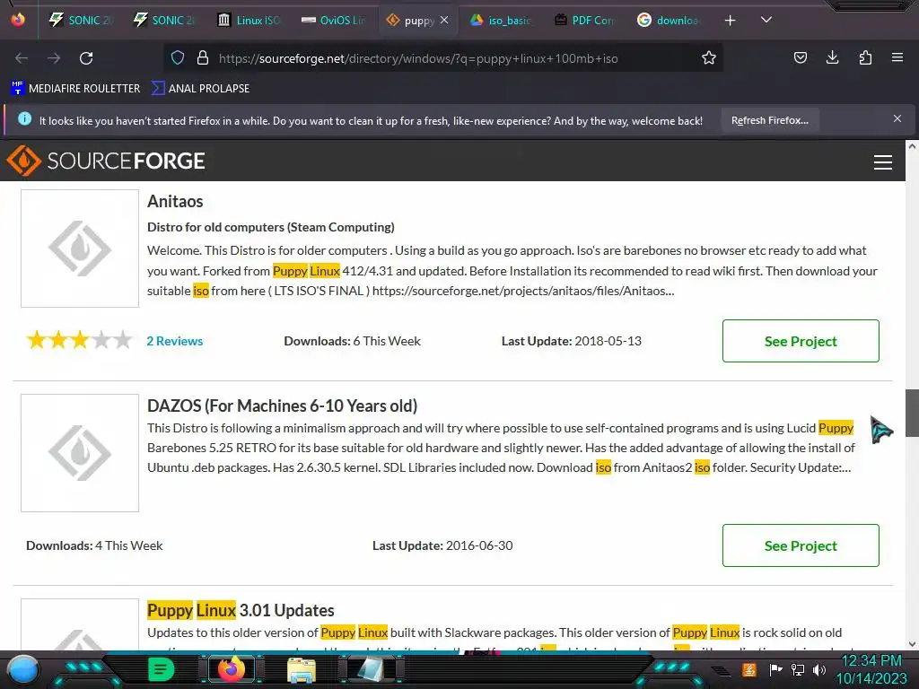Open the Anitaos project title
The image size is (919, 689).
(175, 202)
